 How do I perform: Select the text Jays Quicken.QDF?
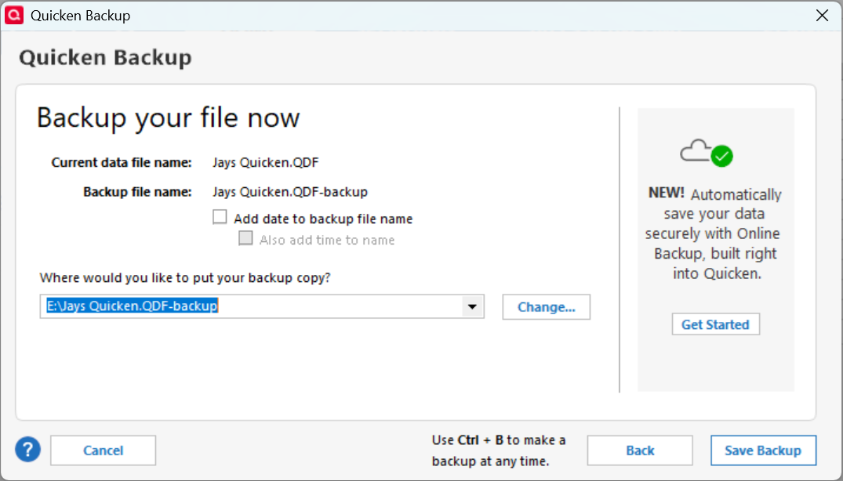coord(266,163)
